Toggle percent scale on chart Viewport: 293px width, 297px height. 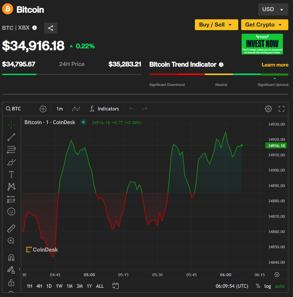click(258, 286)
